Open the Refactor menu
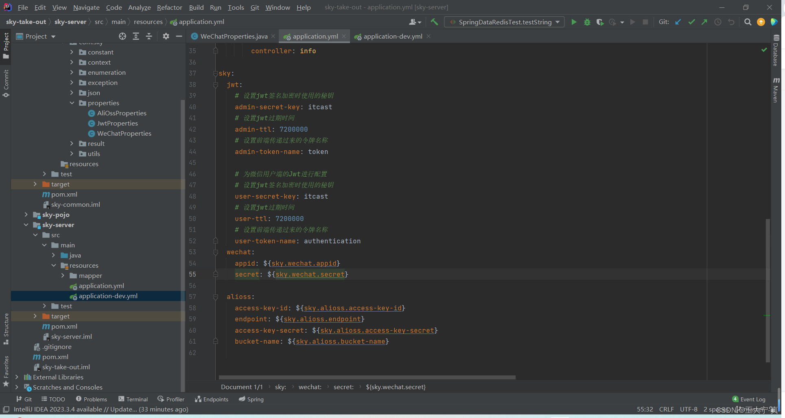The height and width of the screenshot is (418, 785). point(169,7)
